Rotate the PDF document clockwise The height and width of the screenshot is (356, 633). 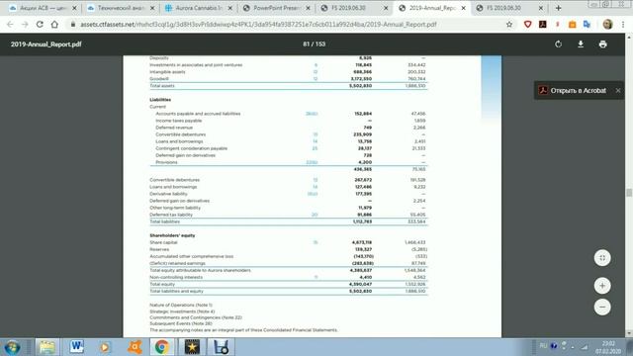pyautogui.click(x=558, y=44)
